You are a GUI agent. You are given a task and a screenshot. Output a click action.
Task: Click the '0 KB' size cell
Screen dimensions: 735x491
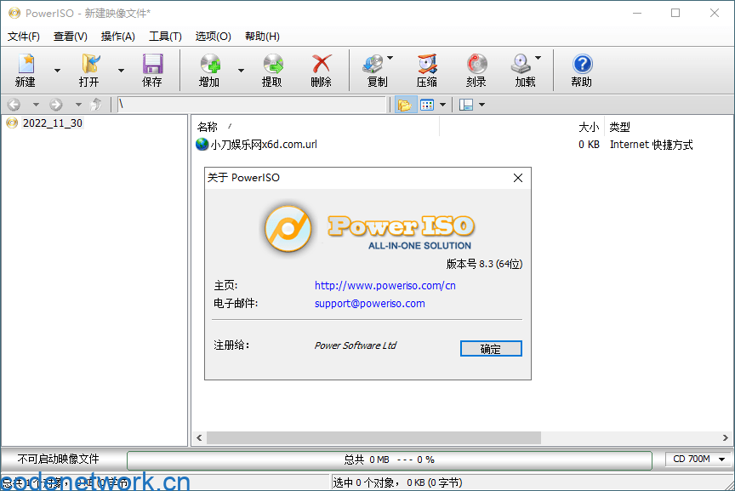pos(589,145)
